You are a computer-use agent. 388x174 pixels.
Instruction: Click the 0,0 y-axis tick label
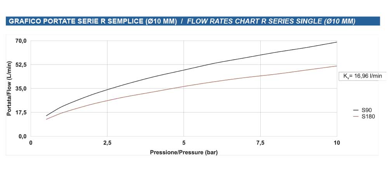[x=22, y=136]
